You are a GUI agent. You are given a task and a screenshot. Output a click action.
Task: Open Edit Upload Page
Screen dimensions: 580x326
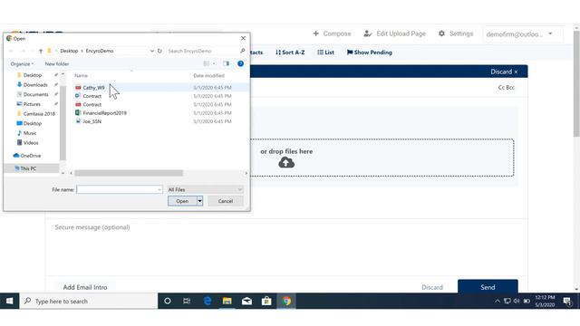(395, 34)
